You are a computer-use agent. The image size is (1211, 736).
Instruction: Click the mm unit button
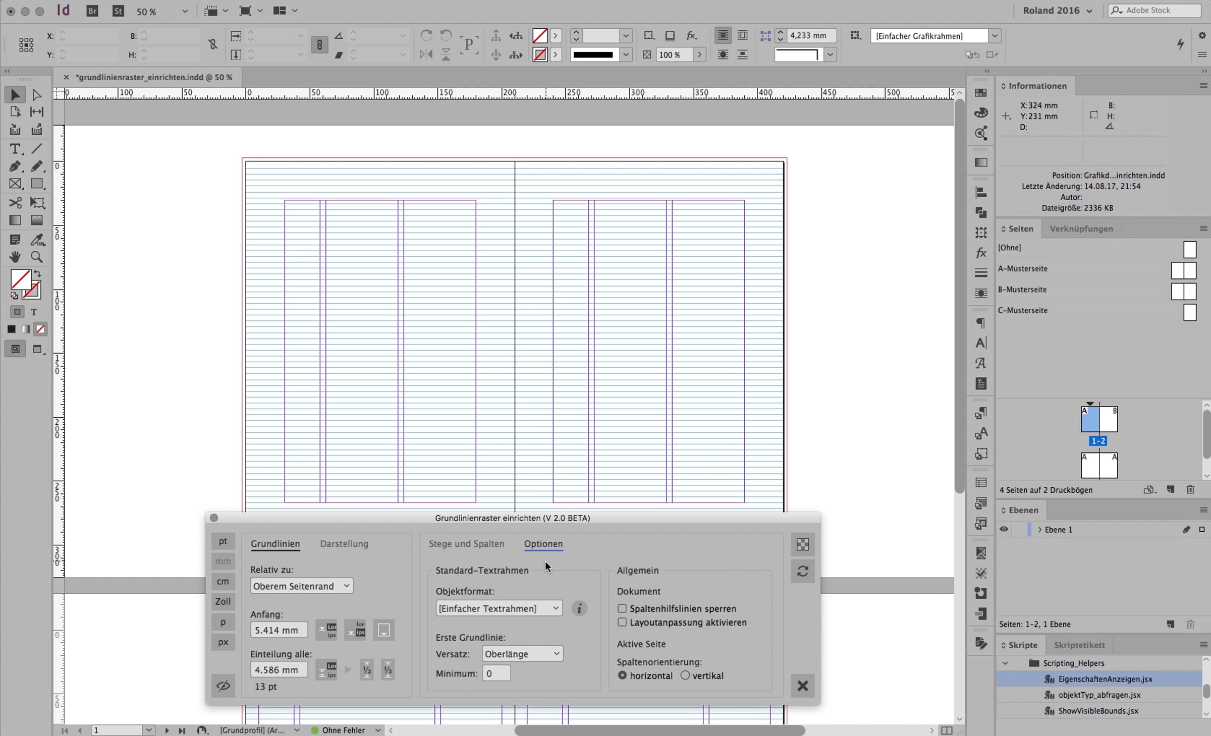(223, 561)
